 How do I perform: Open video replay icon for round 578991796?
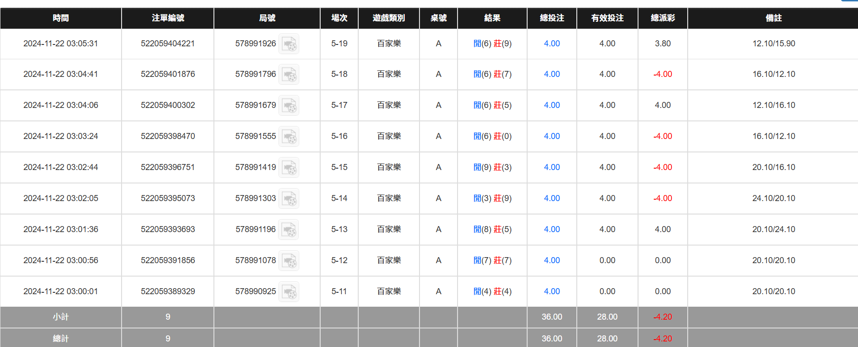289,75
